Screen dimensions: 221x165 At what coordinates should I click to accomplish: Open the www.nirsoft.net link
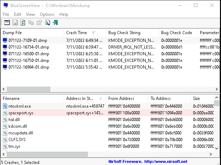[x=166, y=161]
